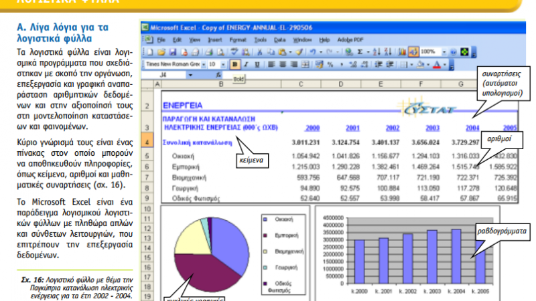Click the Print icon in Standard toolbar
Image resolution: width=536 pixels, height=301 pixels.
pyautogui.click(x=209, y=52)
